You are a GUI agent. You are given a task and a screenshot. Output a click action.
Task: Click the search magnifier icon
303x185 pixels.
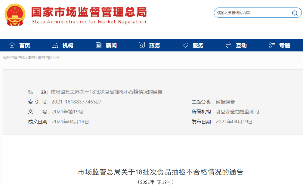click(295, 13)
